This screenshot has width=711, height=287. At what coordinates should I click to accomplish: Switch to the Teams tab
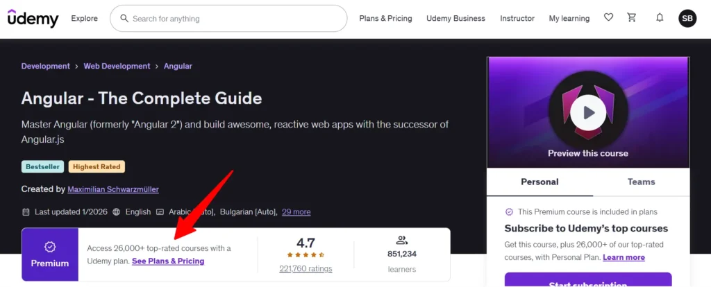coord(641,182)
